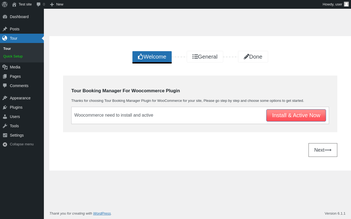Click the Test site link

click(x=22, y=4)
